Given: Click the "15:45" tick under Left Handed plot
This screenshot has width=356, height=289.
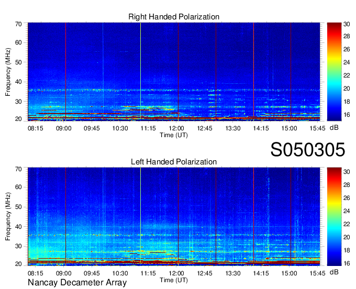Looking at the screenshot, I should coord(317,273).
